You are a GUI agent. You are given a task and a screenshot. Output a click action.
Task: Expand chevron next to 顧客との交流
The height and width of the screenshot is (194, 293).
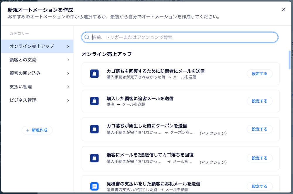click(68, 60)
